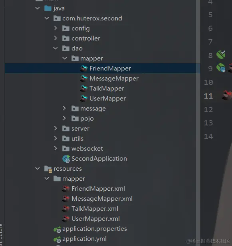Click the UserMapper MyBatis bird icon

click(x=83, y=99)
